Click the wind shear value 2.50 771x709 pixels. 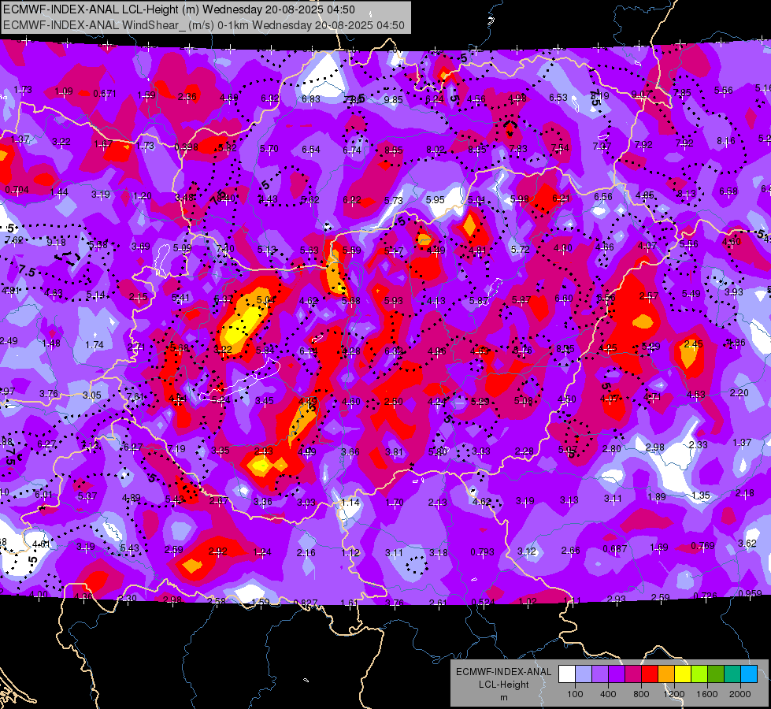(x=393, y=402)
